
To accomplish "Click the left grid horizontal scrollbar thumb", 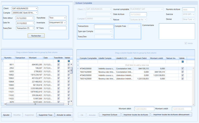I will pyautogui.click(x=35, y=104).
